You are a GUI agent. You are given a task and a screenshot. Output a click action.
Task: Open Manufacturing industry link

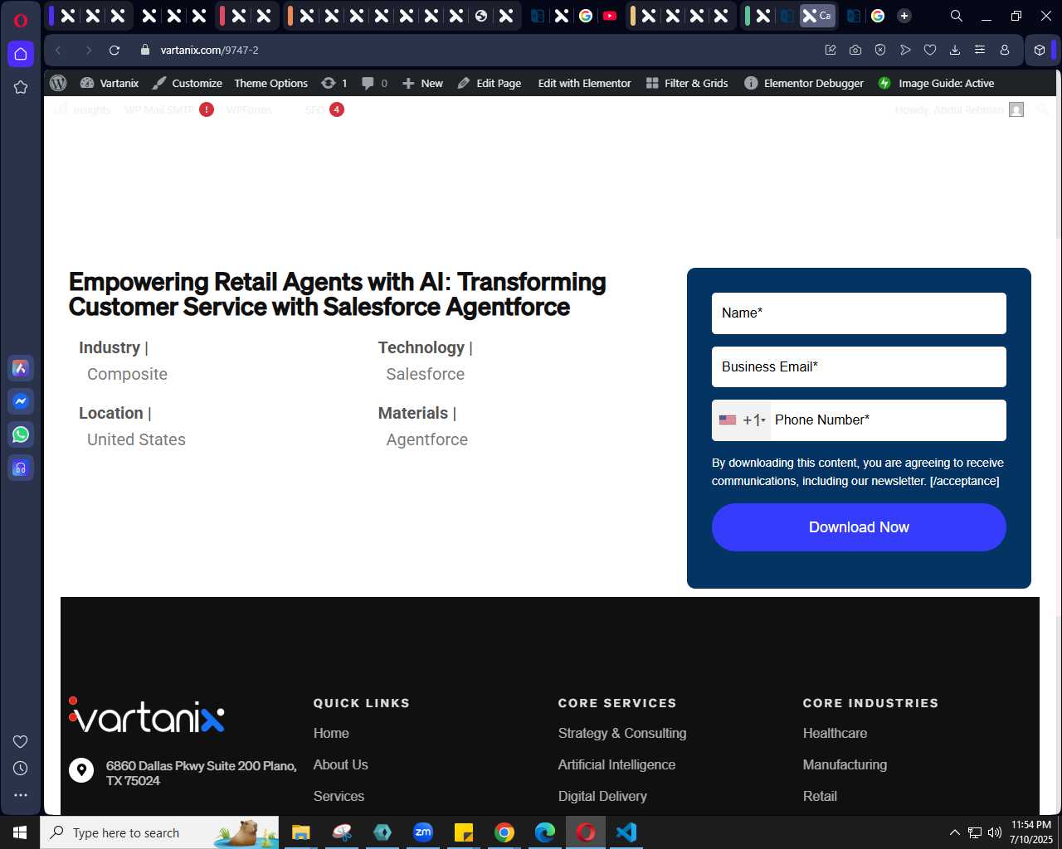click(845, 764)
